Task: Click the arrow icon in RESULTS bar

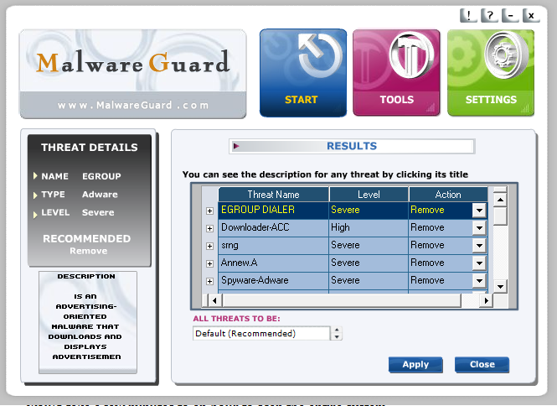Action: [x=236, y=146]
